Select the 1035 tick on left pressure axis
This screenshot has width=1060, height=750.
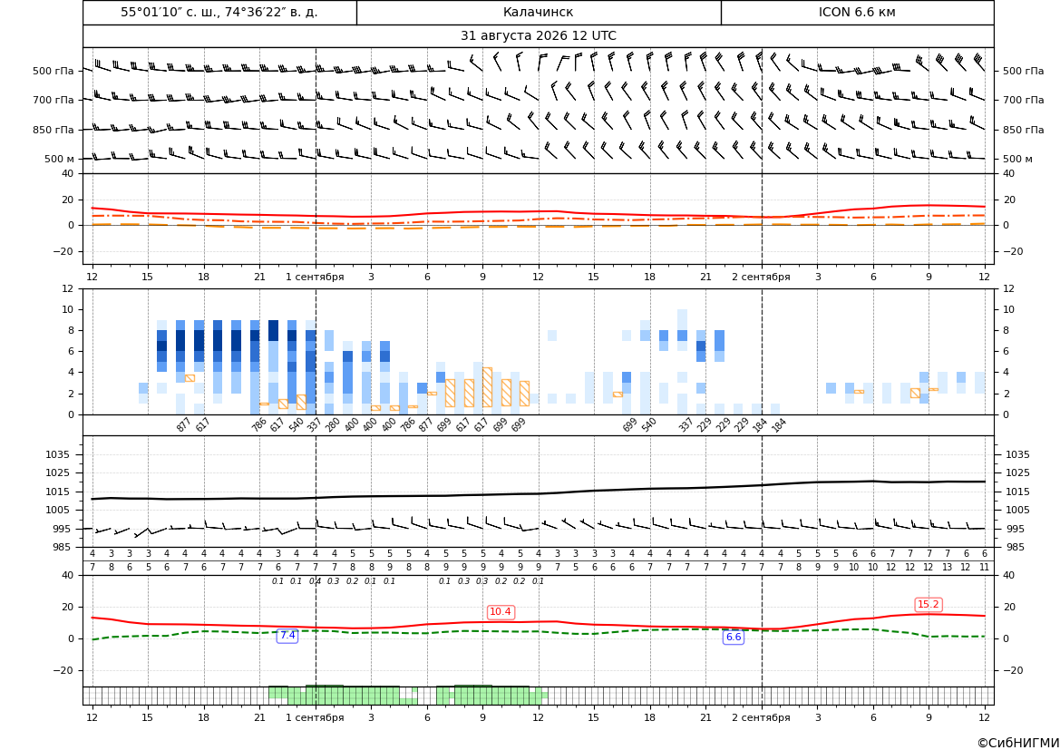pos(64,454)
